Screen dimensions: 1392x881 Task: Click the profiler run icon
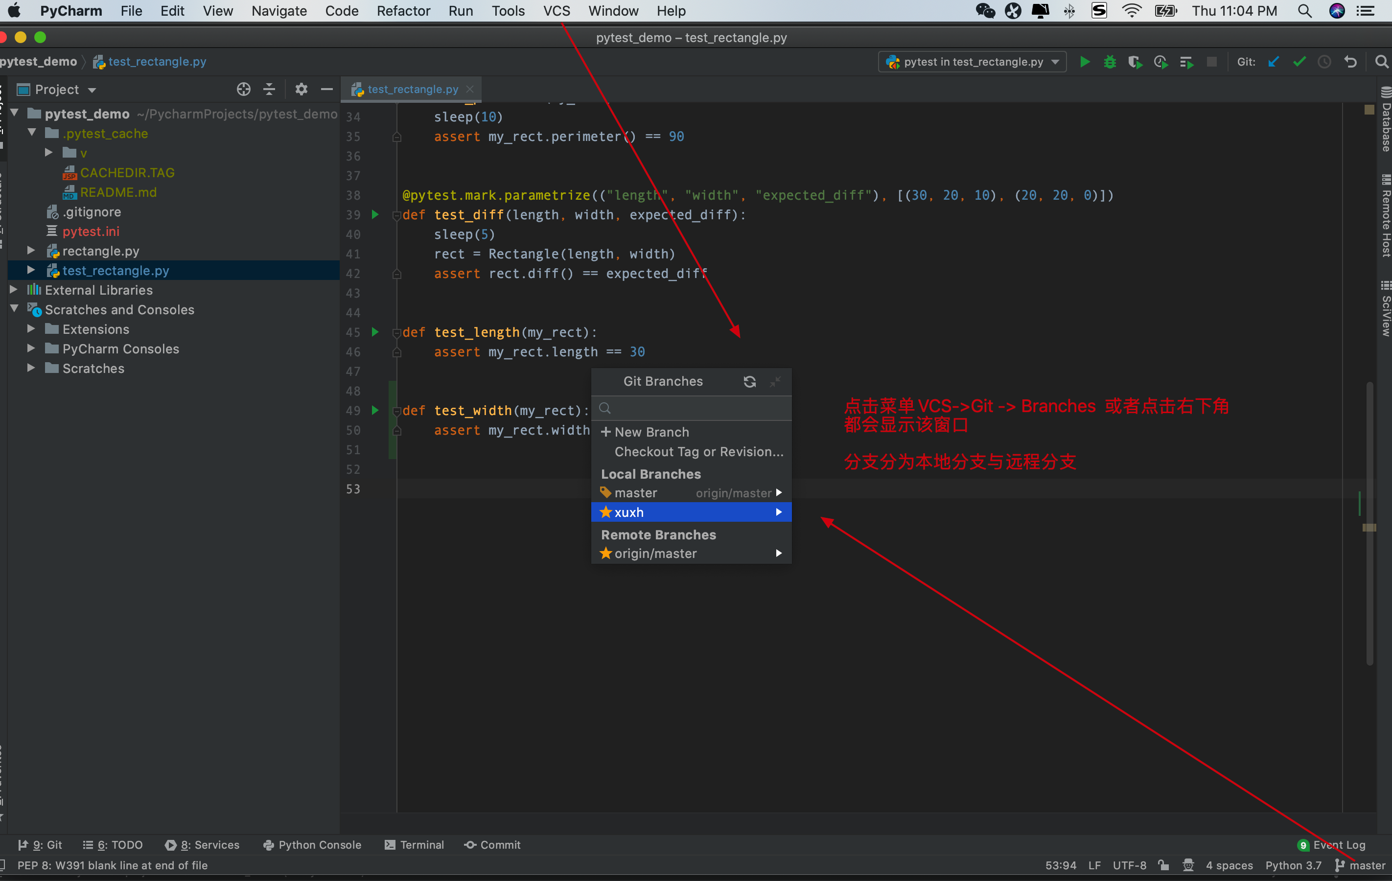[x=1160, y=62]
